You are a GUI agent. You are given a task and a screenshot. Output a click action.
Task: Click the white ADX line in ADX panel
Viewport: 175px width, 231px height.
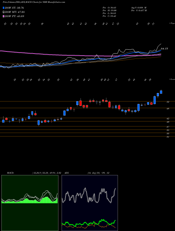coord(89,195)
